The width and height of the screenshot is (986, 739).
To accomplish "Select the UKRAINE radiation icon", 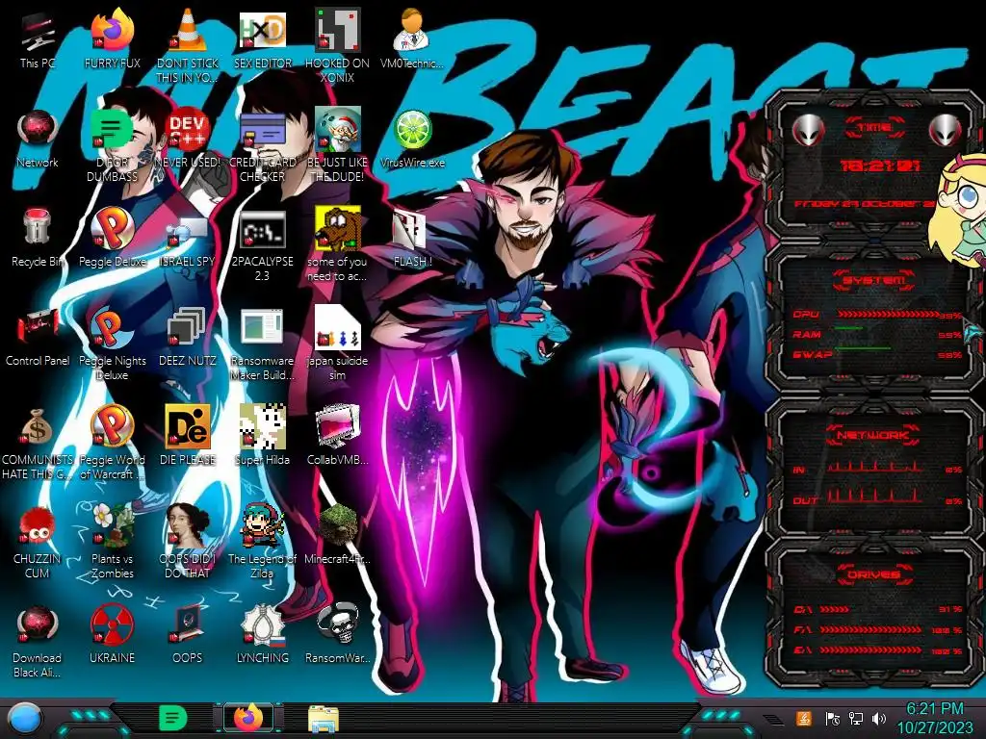I will point(112,634).
